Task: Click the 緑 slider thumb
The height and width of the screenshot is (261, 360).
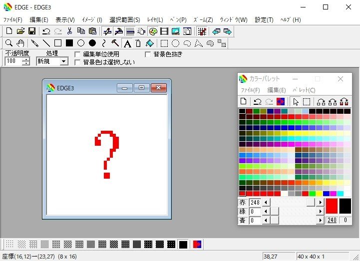Action: coord(275,211)
